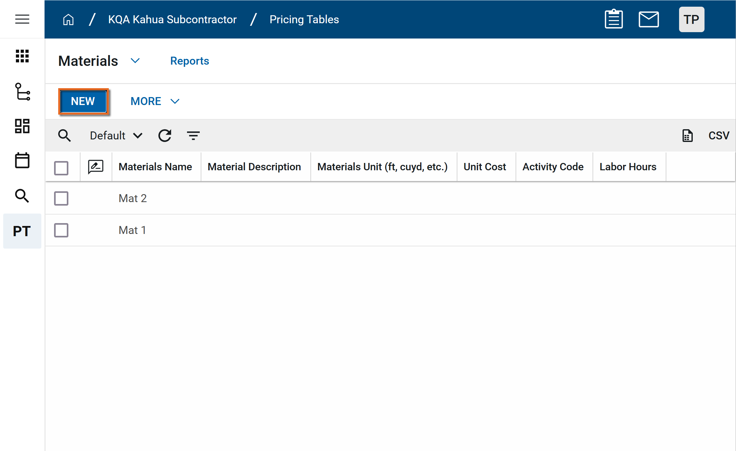Switch to the Reports tab
This screenshot has width=736, height=451.
190,61
